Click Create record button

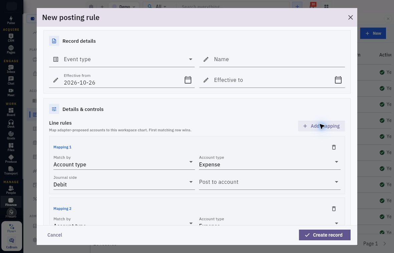click(x=325, y=235)
